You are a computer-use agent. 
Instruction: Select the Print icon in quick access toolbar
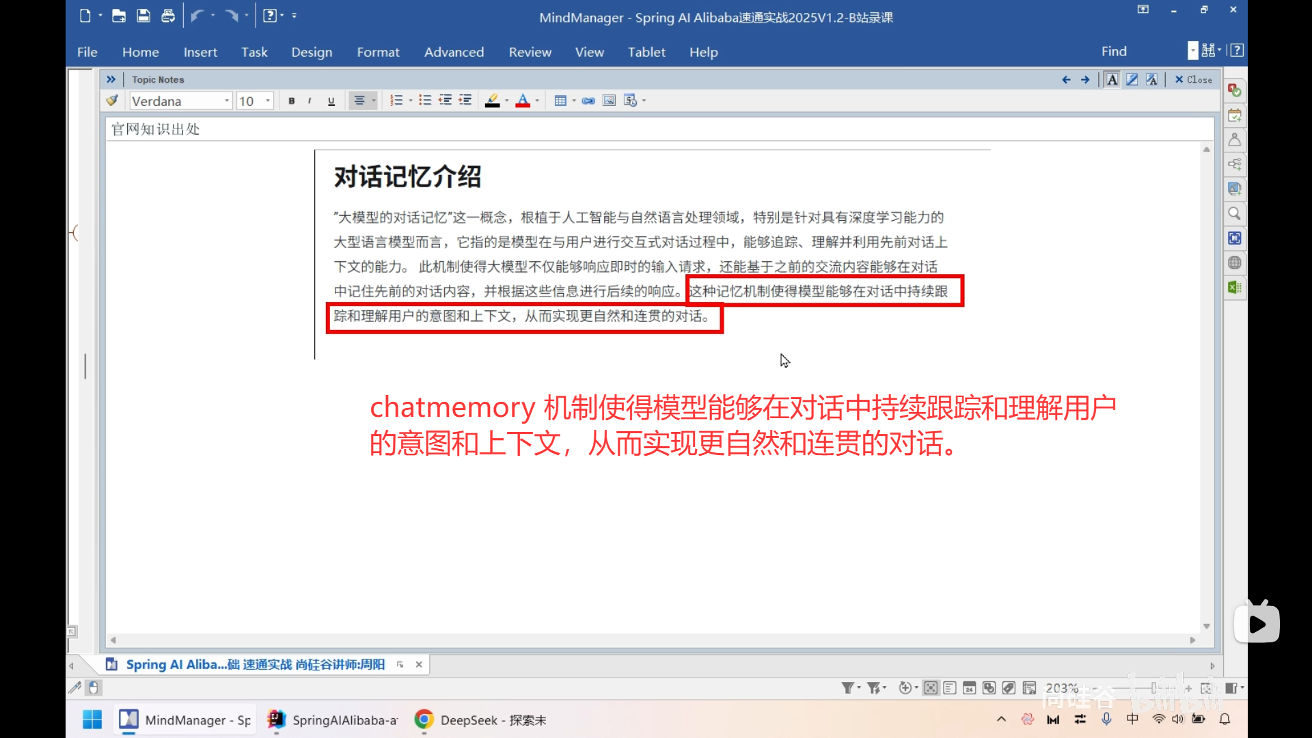click(168, 16)
